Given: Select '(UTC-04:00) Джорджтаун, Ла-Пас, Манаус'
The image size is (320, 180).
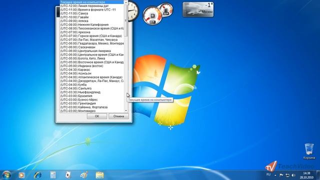Looking at the screenshot, I should click(x=92, y=81).
